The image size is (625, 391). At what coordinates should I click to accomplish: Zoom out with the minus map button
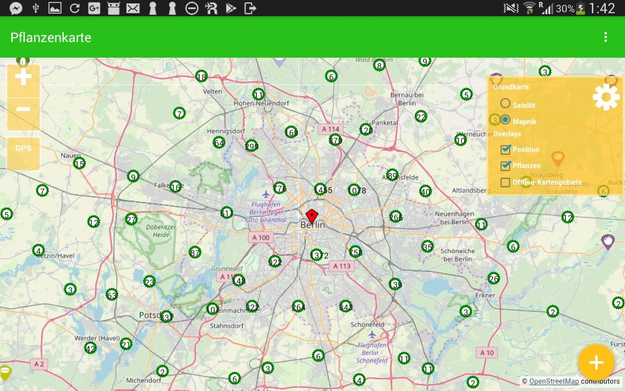point(23,109)
